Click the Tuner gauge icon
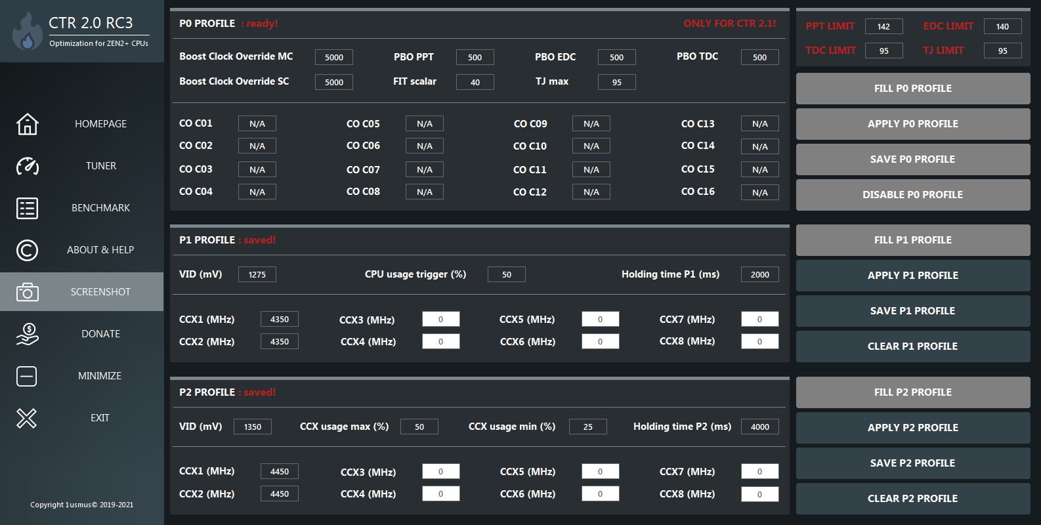The width and height of the screenshot is (1041, 525). [x=27, y=166]
